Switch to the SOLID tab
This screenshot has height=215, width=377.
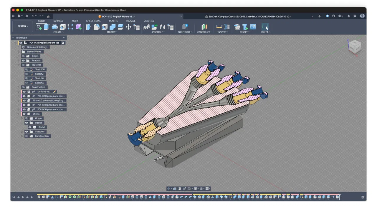[x=42, y=21]
